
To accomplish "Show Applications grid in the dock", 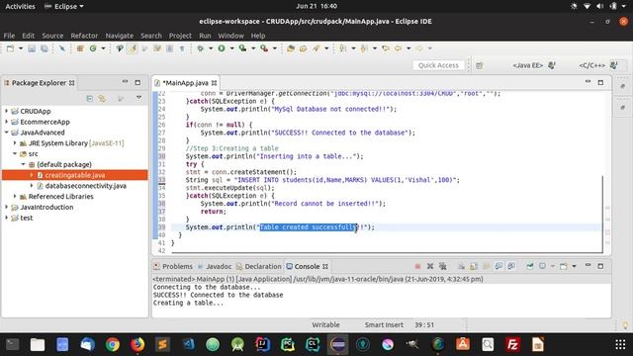I will click(x=620, y=345).
